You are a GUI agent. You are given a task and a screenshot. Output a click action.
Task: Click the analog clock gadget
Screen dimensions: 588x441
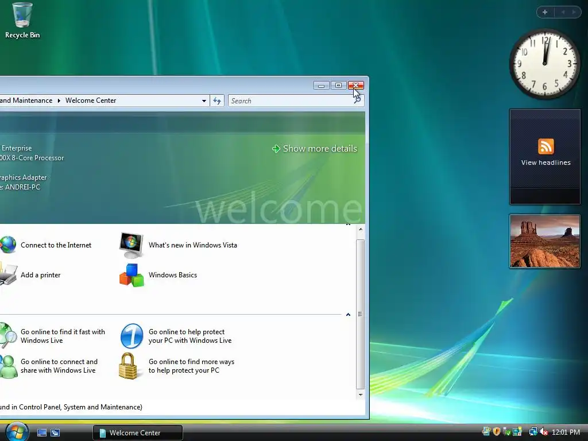(544, 64)
